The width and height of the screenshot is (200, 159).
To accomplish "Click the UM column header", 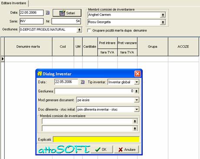I will [78, 46].
